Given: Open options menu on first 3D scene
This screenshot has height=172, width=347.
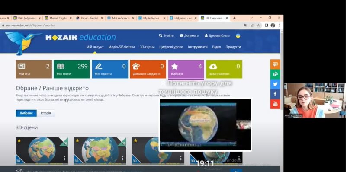Looking at the screenshot, I should pyautogui.click(x=64, y=158).
